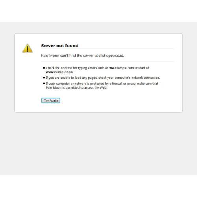This screenshot has height=197, width=197.
Task: Click the gray background below the error box
Action: pos(98,143)
